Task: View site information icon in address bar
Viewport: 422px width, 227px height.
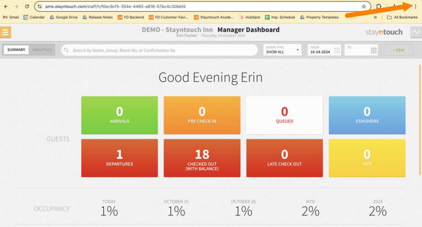Action: coord(40,6)
